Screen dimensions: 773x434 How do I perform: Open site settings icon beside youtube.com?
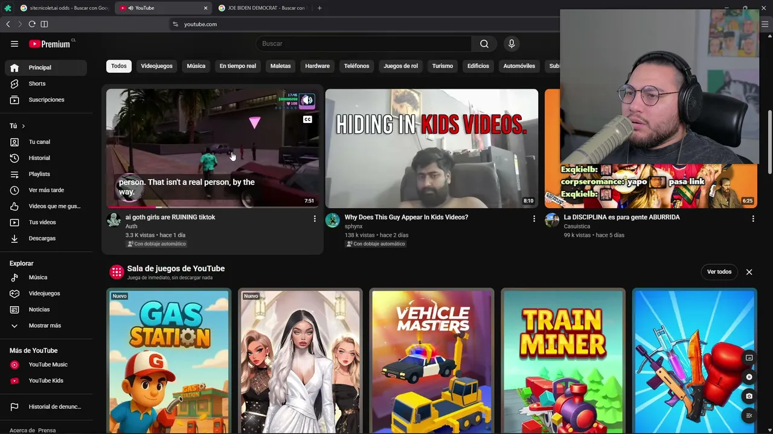pyautogui.click(x=175, y=24)
